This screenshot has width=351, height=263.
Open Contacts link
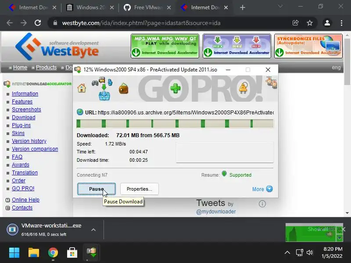22,208
